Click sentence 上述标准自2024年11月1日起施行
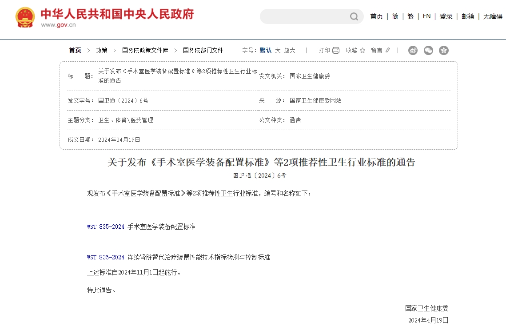The height and width of the screenshot is (334, 506). (134, 273)
